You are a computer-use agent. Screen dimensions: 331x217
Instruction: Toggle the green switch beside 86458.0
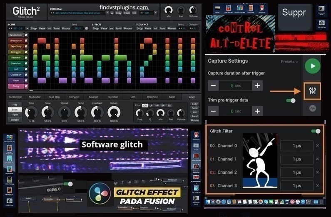point(68,184)
